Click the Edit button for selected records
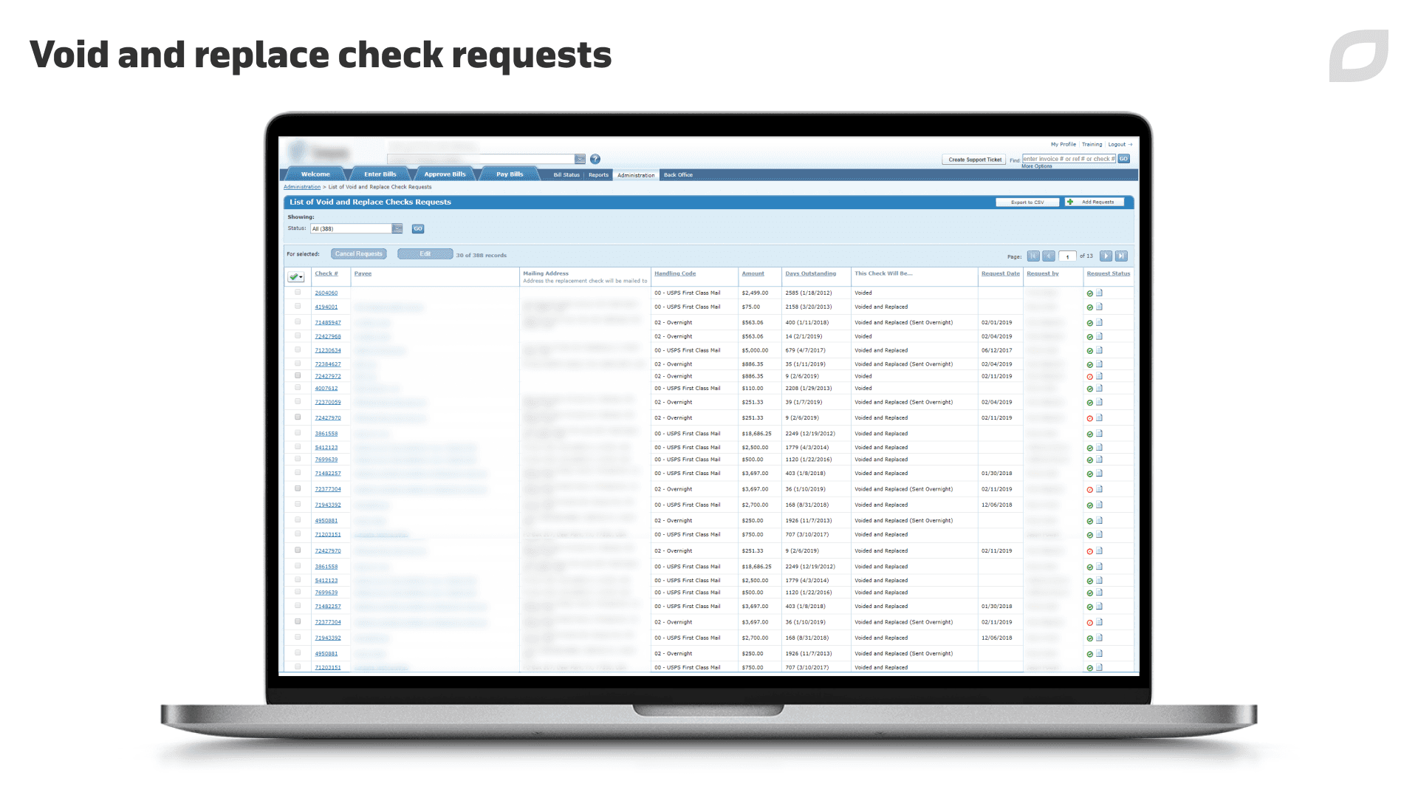The width and height of the screenshot is (1418, 798). pos(425,254)
